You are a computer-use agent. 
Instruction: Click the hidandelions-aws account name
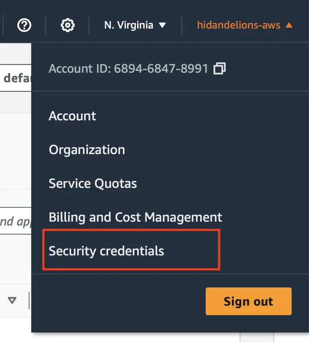(x=239, y=25)
